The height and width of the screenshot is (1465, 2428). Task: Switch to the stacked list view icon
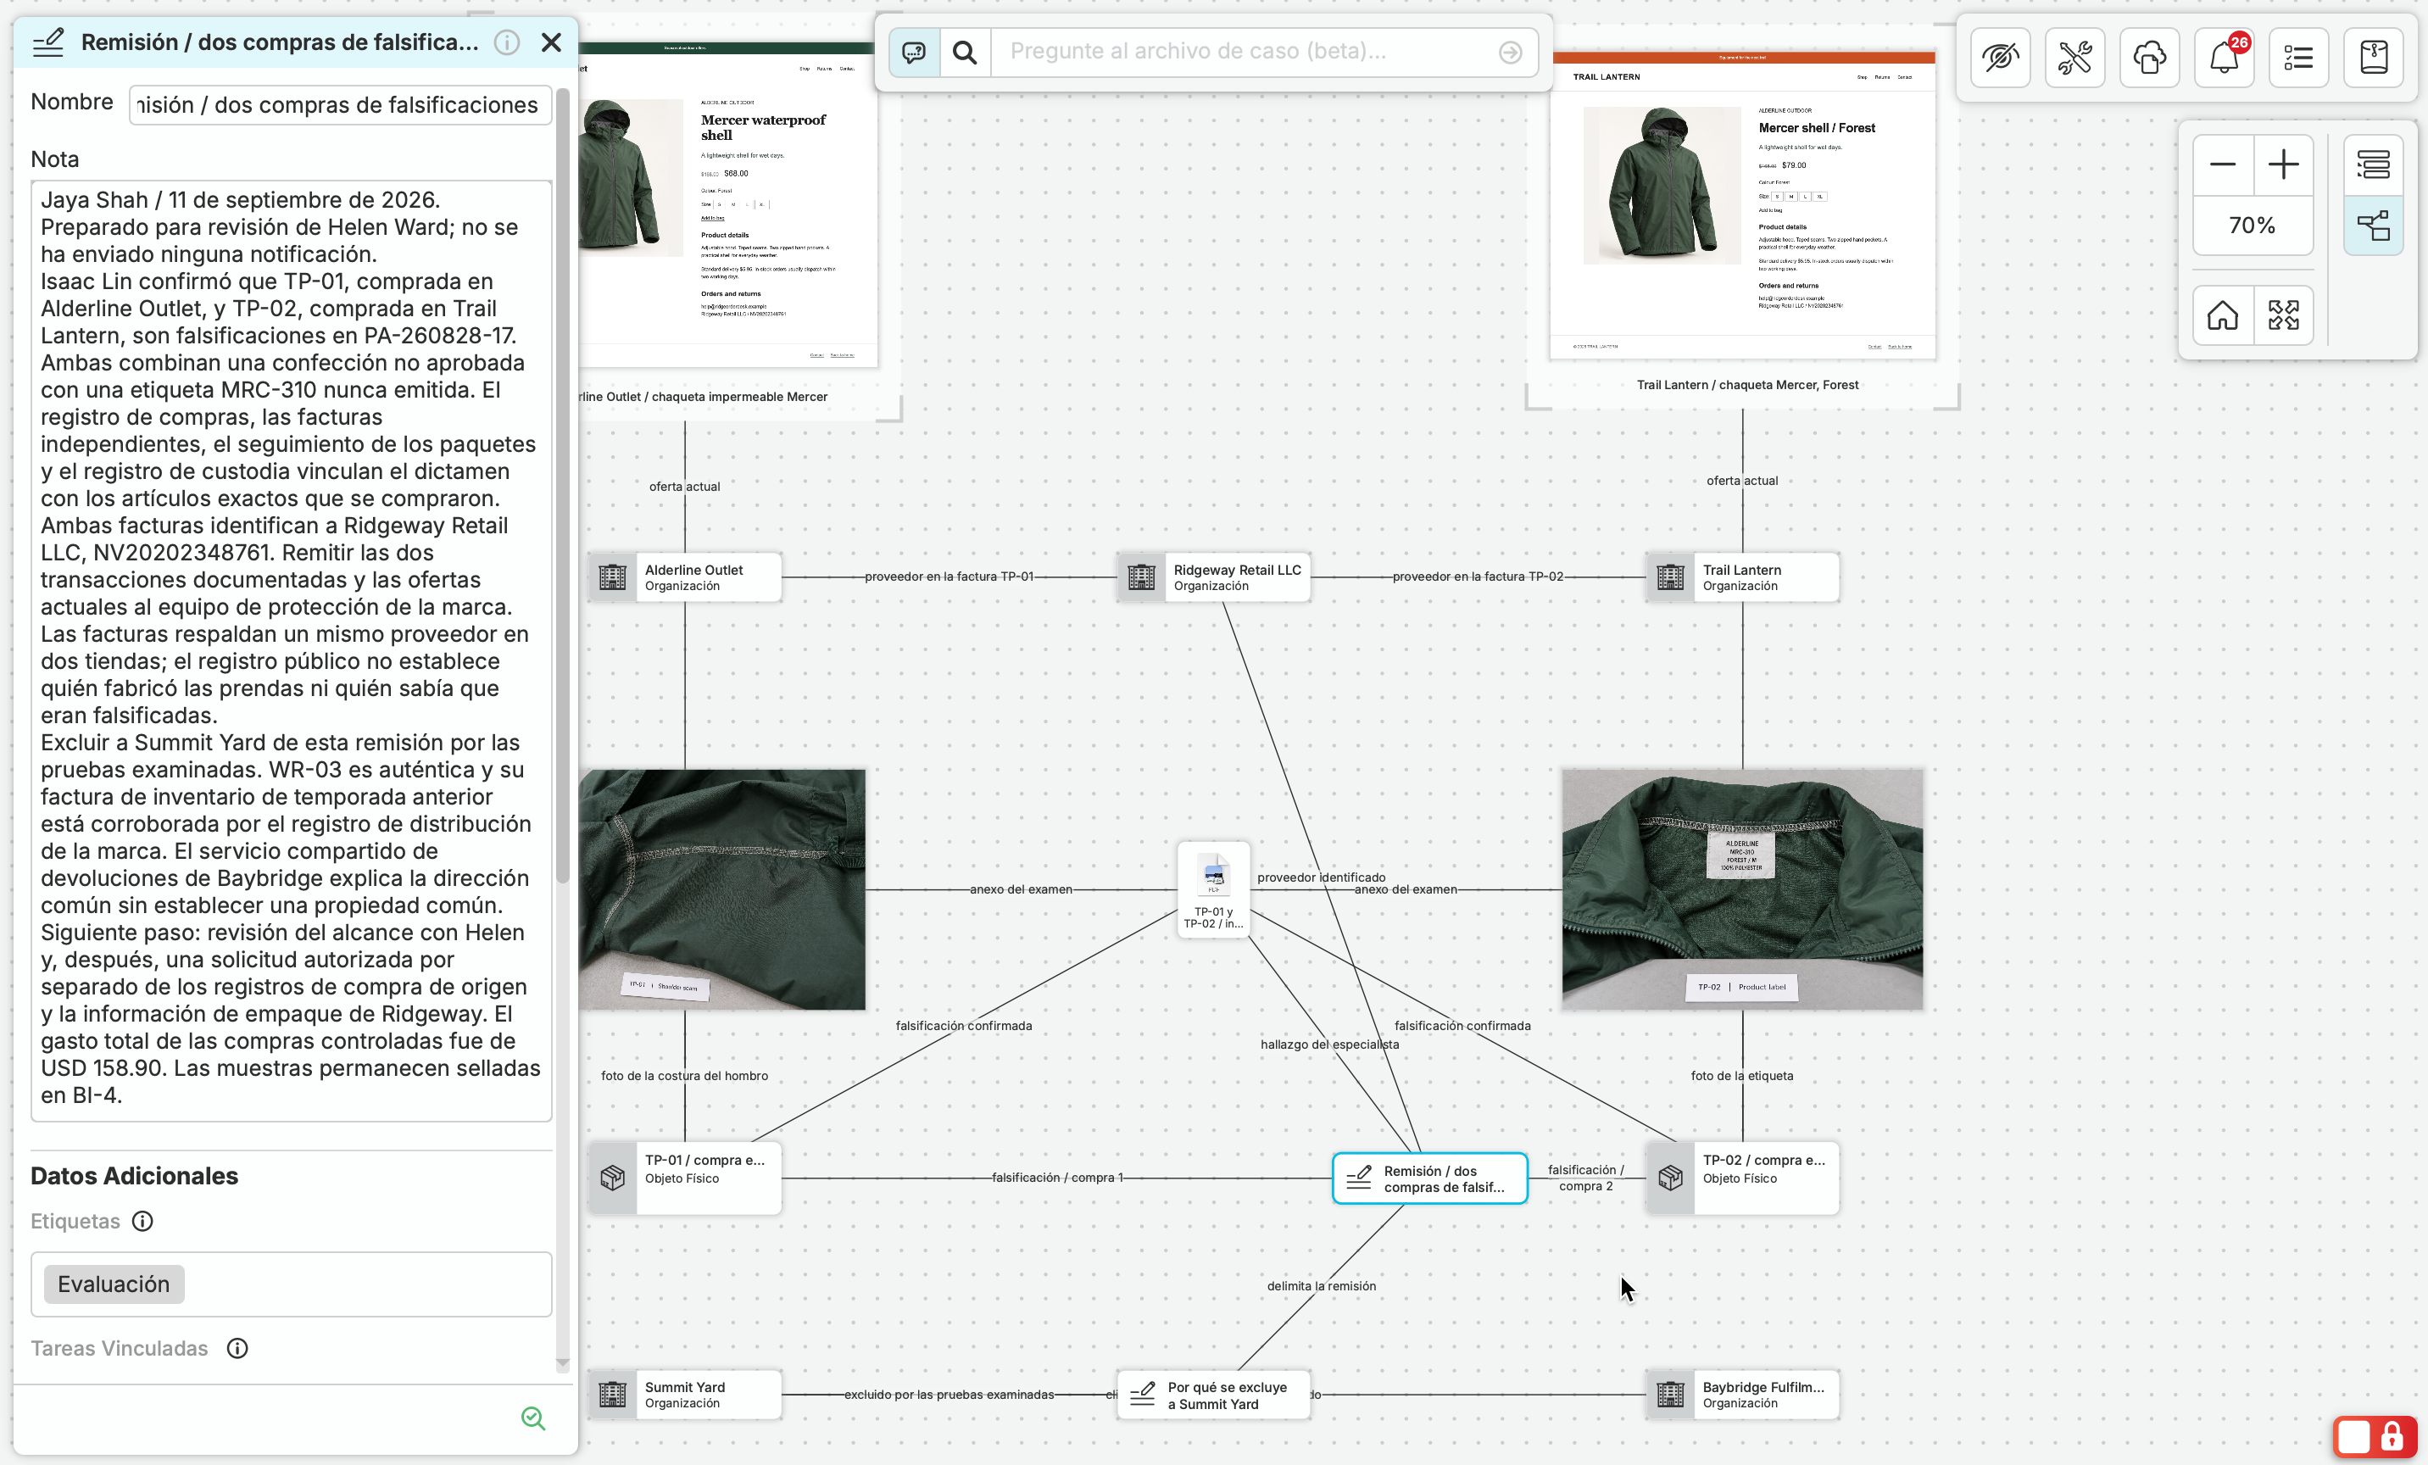click(2373, 164)
